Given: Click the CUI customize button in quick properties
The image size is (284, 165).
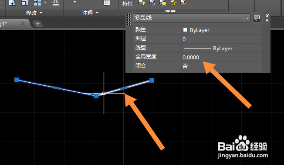Looking at the screenshot, I should pyautogui.click(x=257, y=18).
